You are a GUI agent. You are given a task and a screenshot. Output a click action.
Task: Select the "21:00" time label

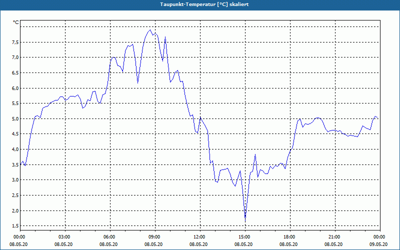(334, 237)
